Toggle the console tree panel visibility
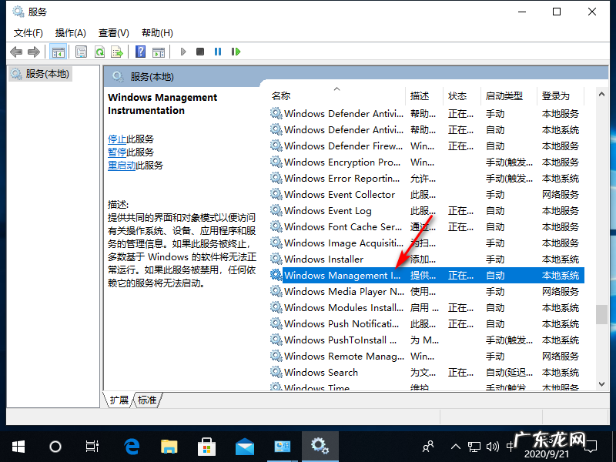 pos(57,52)
